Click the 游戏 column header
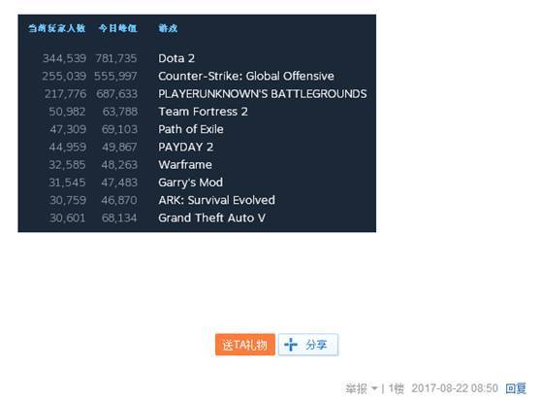 click(168, 28)
